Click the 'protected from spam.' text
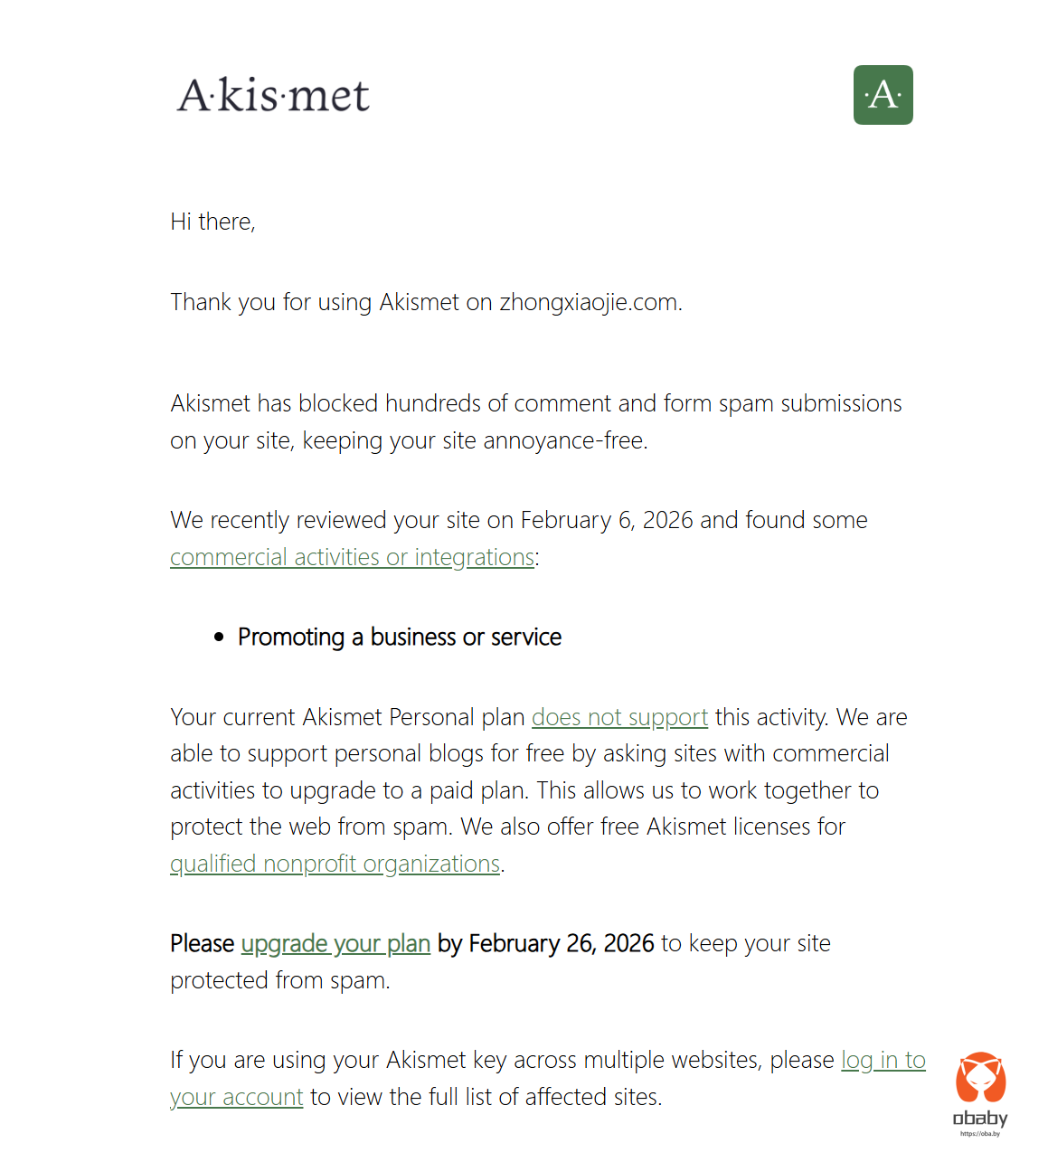 tap(279, 980)
